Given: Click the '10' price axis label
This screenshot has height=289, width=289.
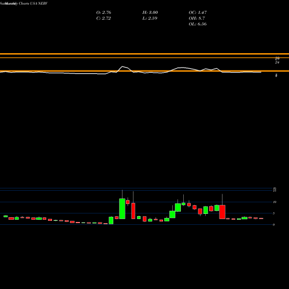Looking at the screenshot, I should pos(275,202).
